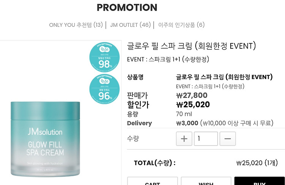Click the 98% satisfaction badge icon

(x=104, y=57)
